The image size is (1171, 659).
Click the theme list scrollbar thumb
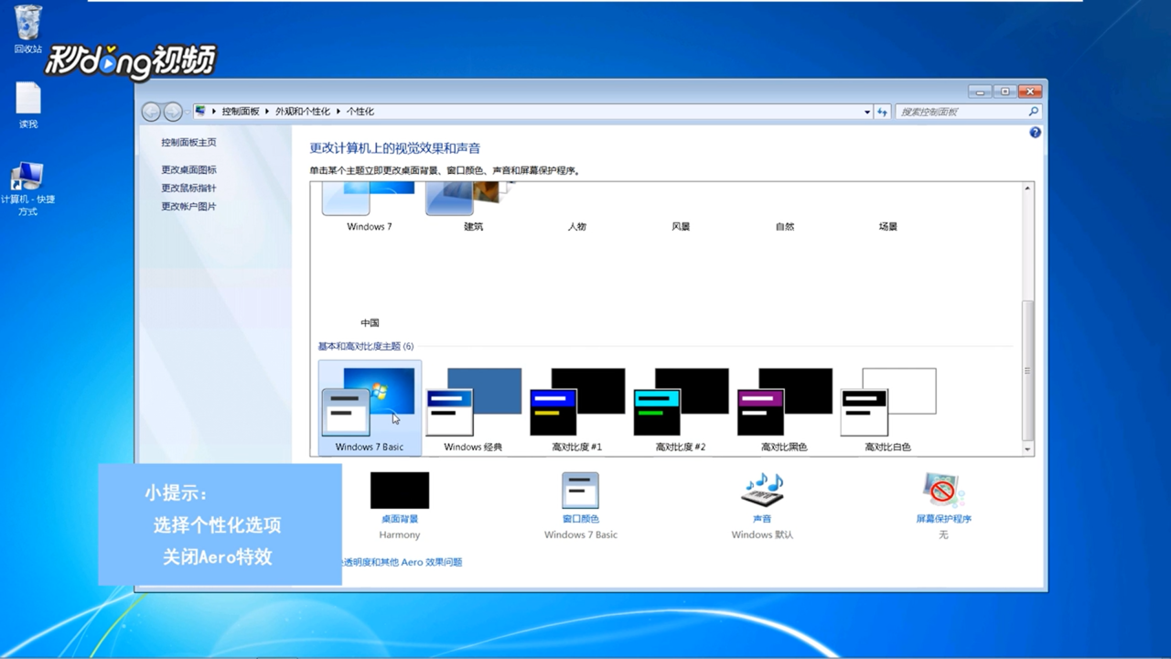(x=1027, y=370)
